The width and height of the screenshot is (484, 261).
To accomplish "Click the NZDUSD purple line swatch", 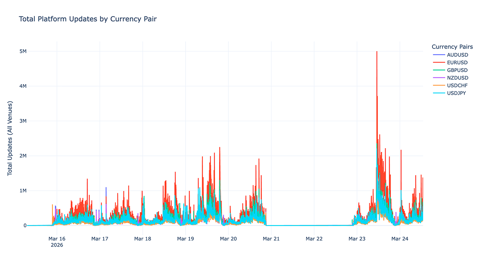I will [438, 78].
